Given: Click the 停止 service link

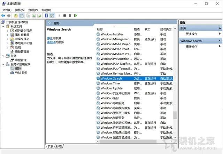Looking at the screenshot, I should coord(49,38).
